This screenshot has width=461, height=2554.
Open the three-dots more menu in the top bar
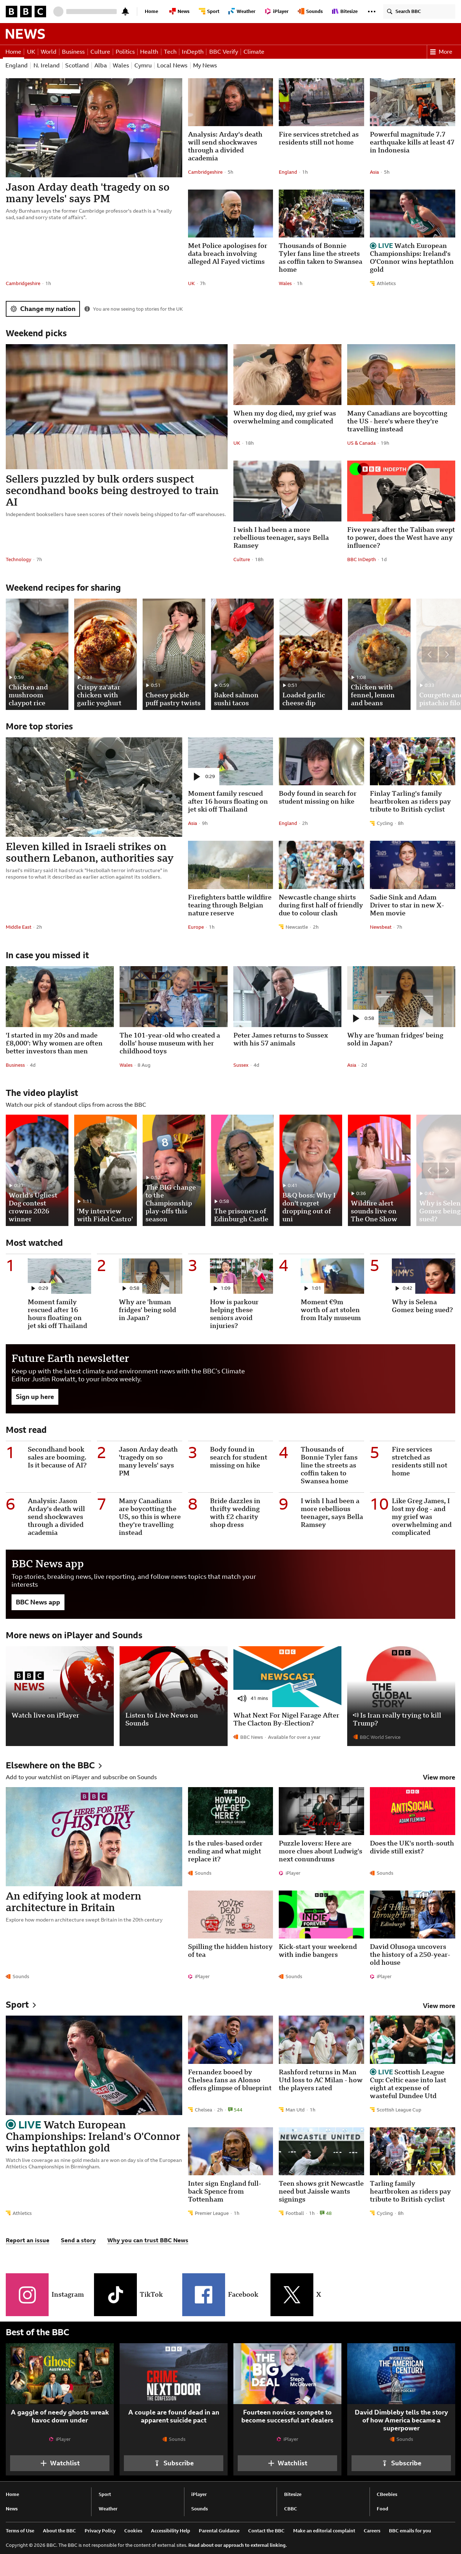click(372, 12)
